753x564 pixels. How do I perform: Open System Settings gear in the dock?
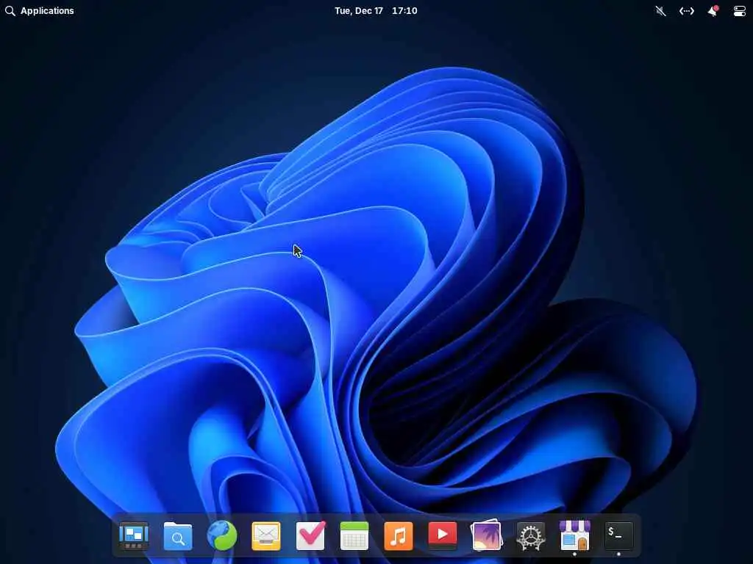click(531, 536)
